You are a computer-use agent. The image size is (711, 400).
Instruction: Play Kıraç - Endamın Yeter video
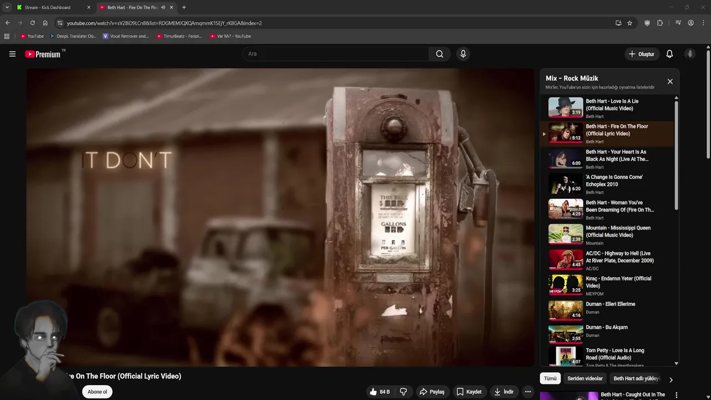coord(608,285)
